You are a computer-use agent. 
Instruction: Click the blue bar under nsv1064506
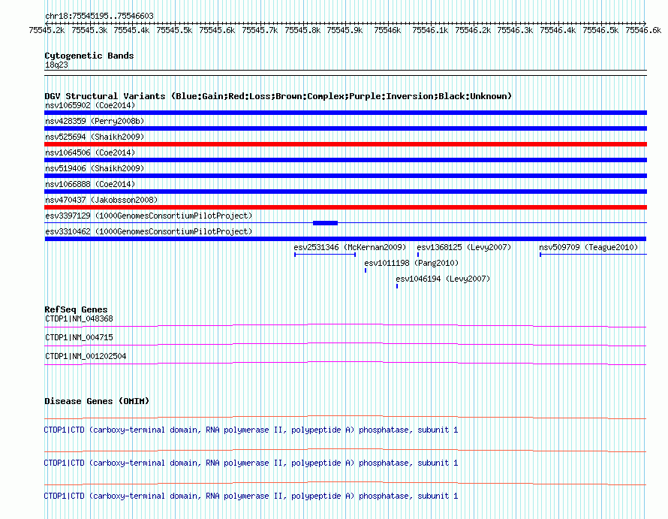(345, 160)
